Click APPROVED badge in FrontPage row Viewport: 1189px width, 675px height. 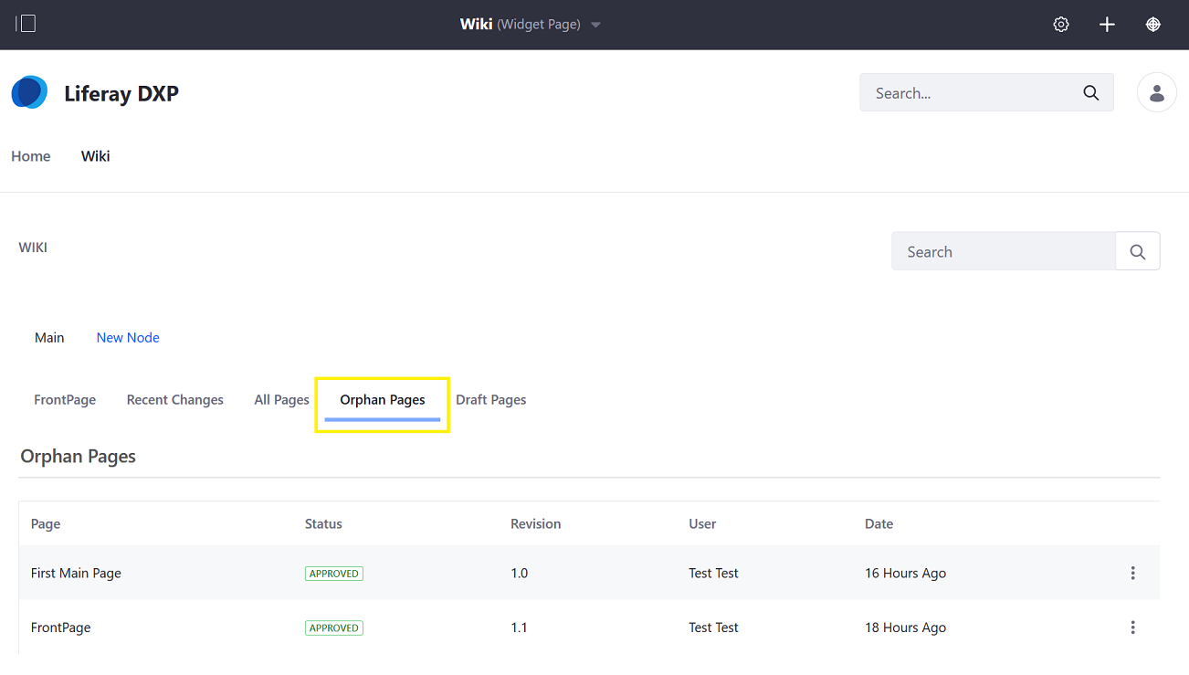coord(334,628)
